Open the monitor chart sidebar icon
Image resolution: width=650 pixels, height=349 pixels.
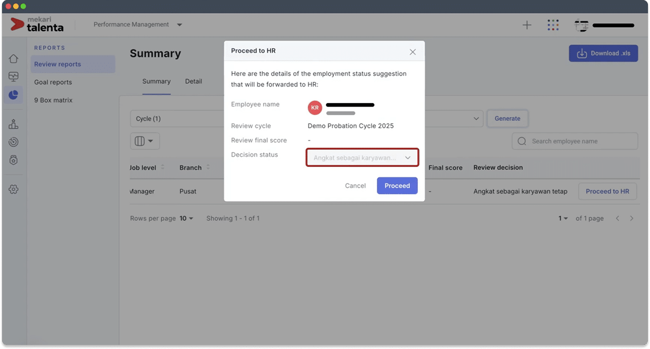pyautogui.click(x=14, y=77)
